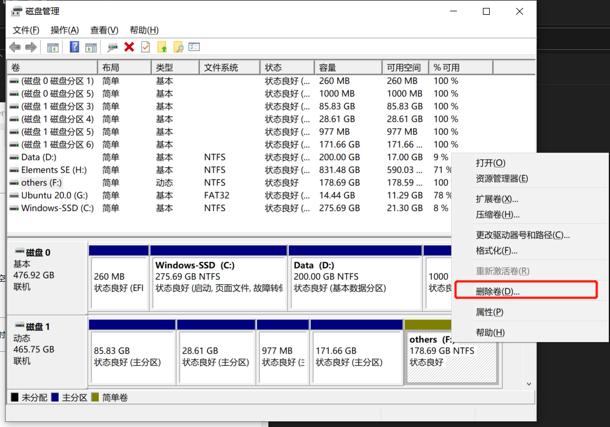Click the folder with magnifier explore icon

click(x=178, y=47)
